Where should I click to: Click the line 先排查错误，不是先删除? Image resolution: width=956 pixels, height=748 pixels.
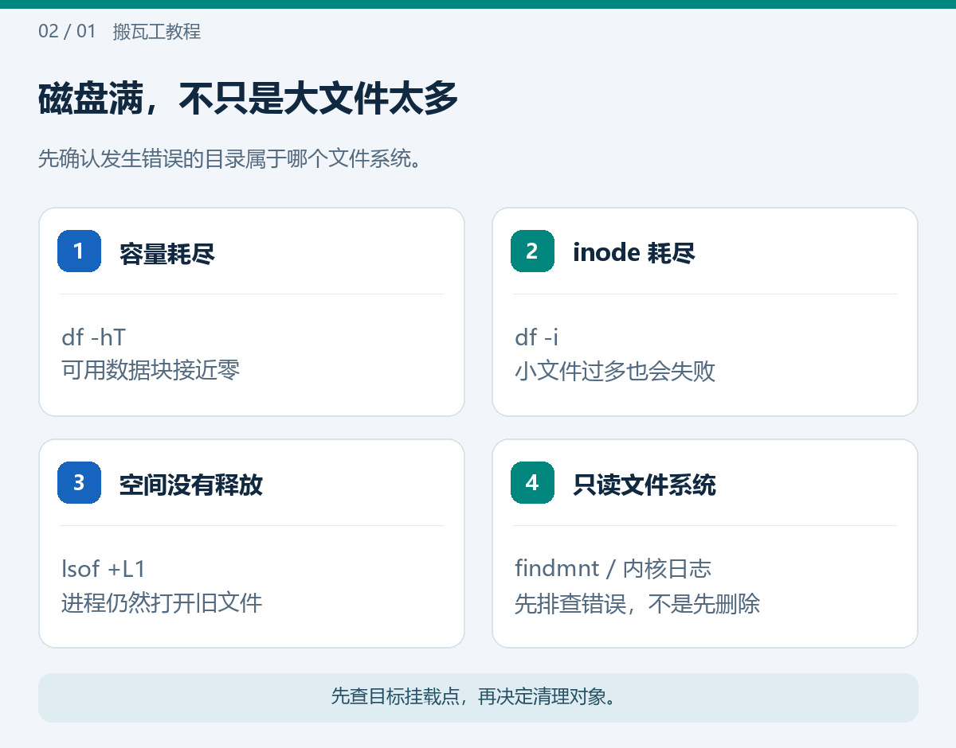click(x=637, y=603)
